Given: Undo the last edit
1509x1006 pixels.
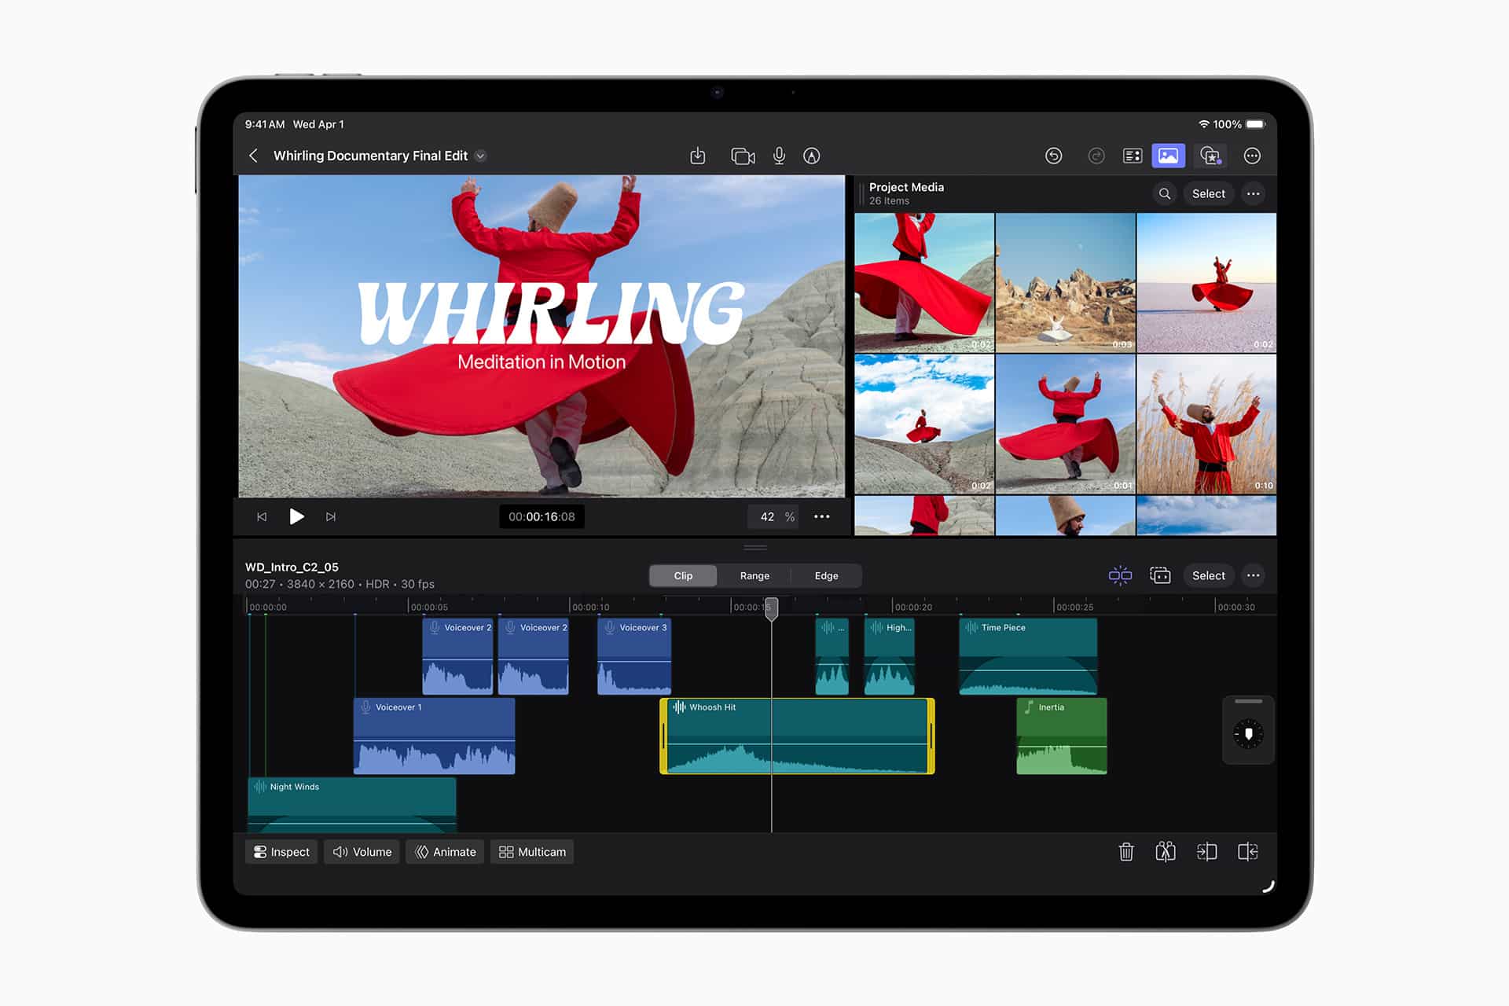Looking at the screenshot, I should coord(1053,156).
